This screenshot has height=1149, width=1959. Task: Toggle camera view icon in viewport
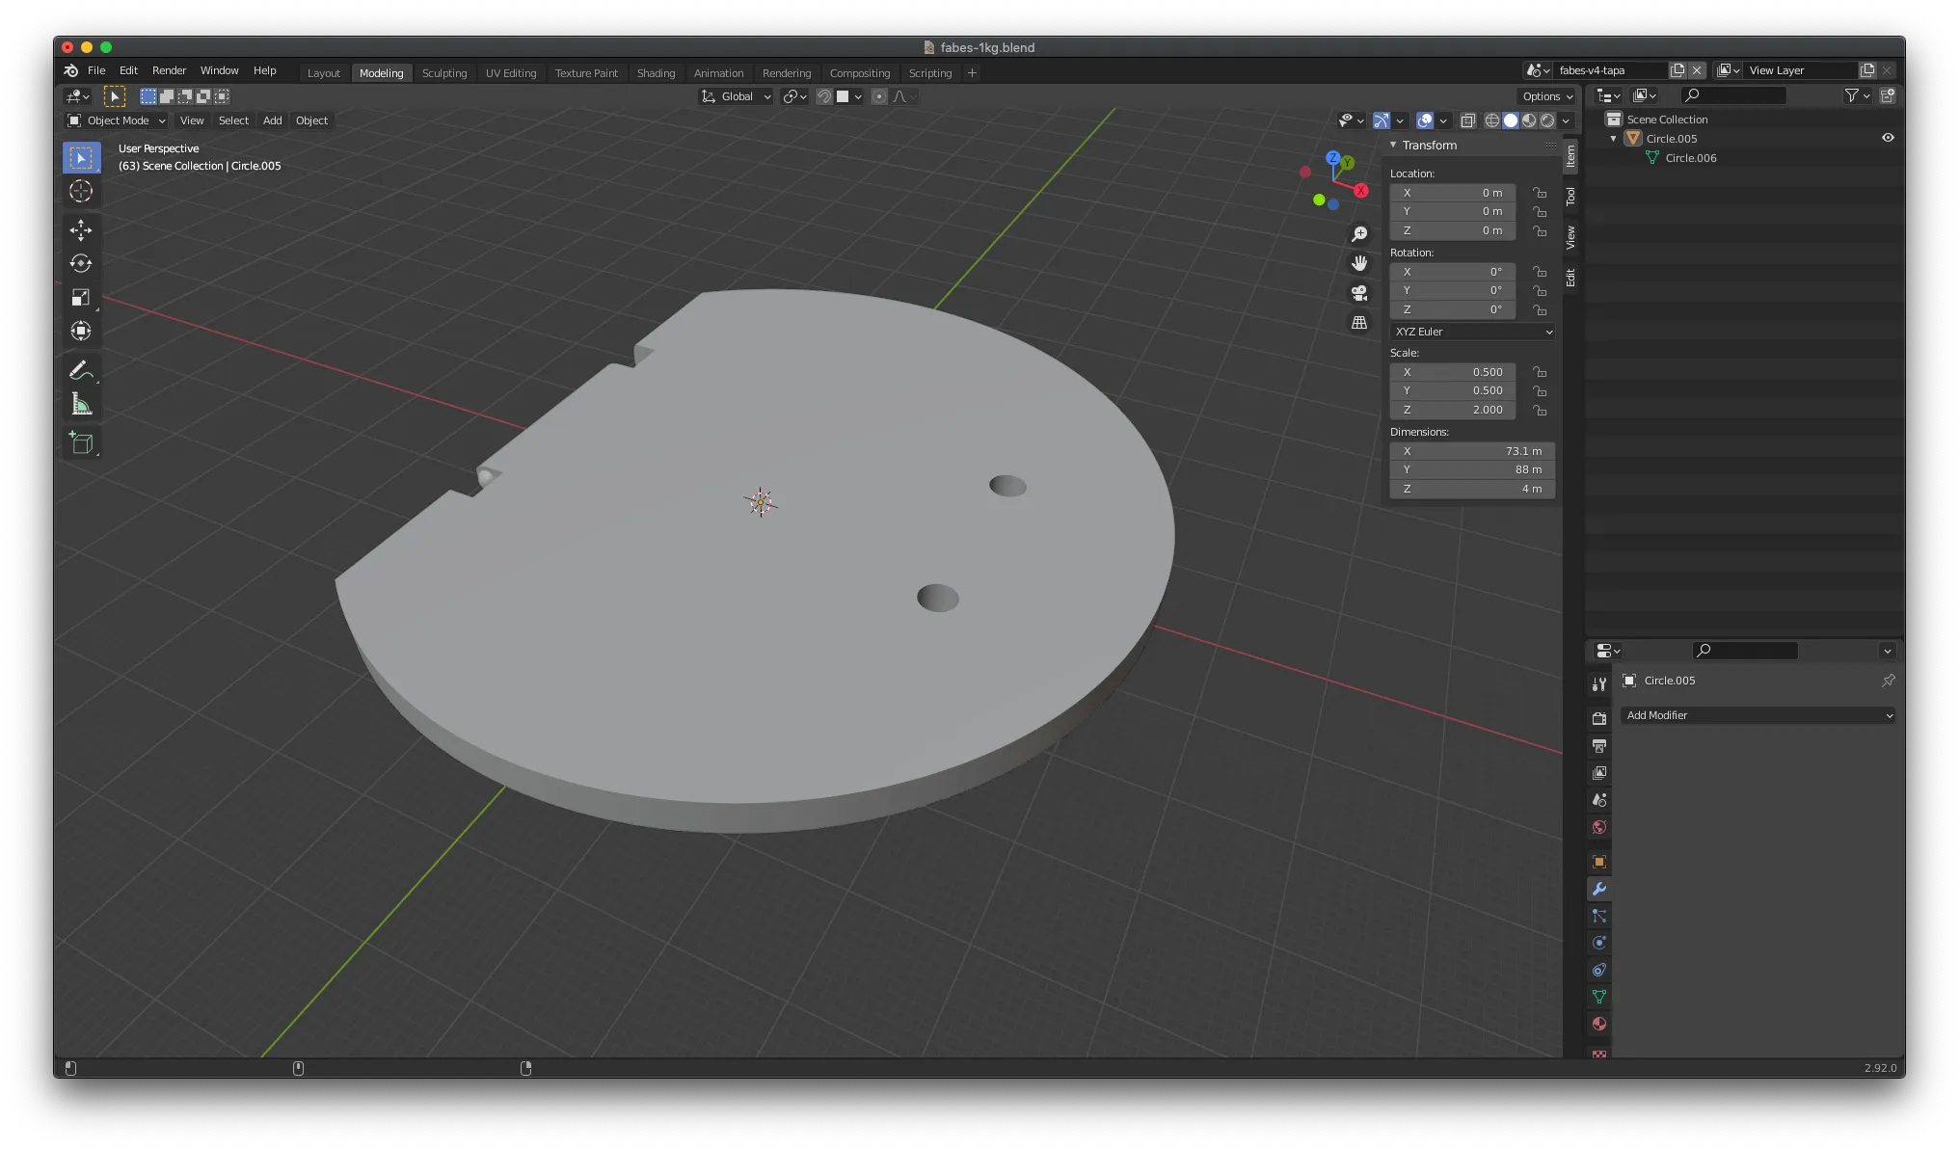pyautogui.click(x=1359, y=293)
